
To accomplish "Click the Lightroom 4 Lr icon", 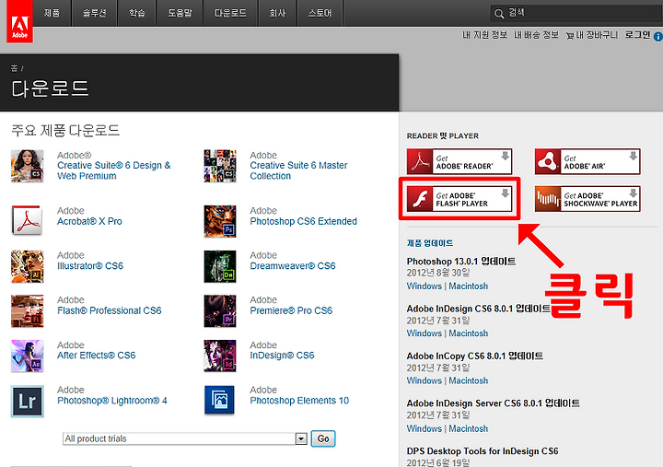I will (x=27, y=401).
